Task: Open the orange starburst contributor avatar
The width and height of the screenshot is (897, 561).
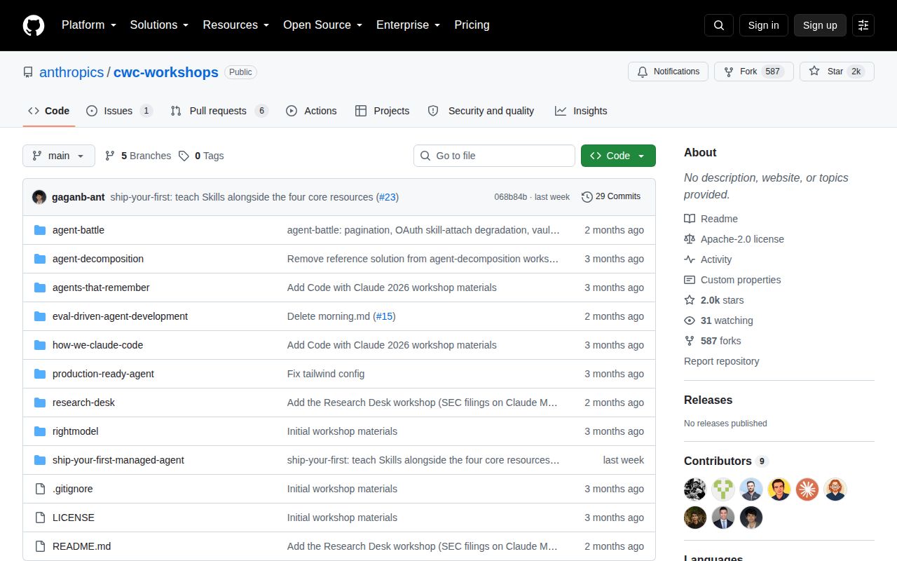Action: coord(807,489)
